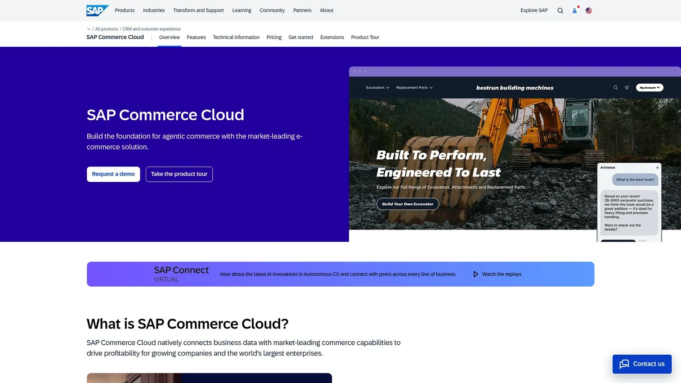Click Build Your Own Excavator button
This screenshot has height=383, width=681.
click(408, 204)
